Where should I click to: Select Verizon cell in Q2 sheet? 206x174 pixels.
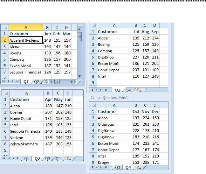click(26, 138)
